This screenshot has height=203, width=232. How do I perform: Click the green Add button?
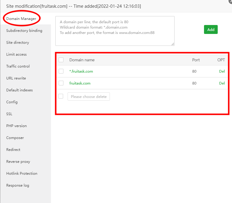pos(211,29)
